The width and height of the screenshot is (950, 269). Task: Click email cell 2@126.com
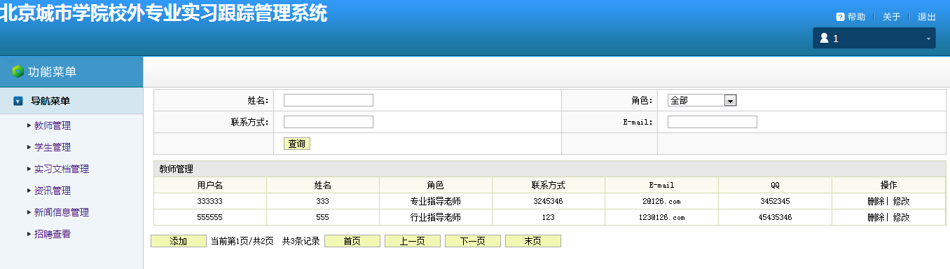pyautogui.click(x=661, y=201)
